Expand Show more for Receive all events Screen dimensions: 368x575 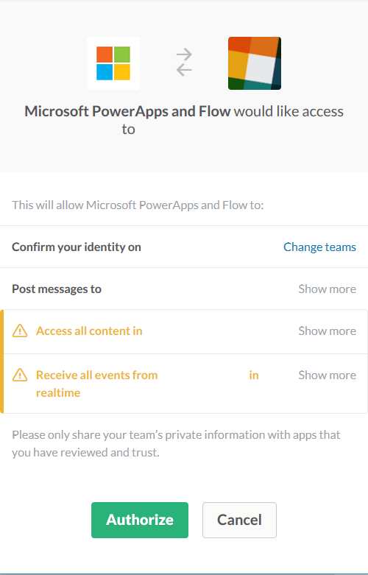(x=328, y=375)
